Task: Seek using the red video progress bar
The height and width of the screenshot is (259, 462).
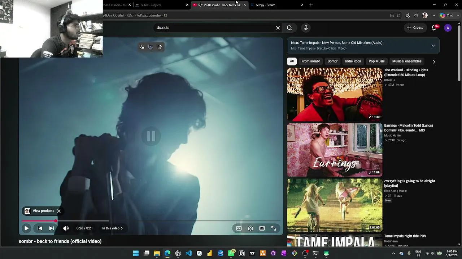Action: pyautogui.click(x=151, y=221)
